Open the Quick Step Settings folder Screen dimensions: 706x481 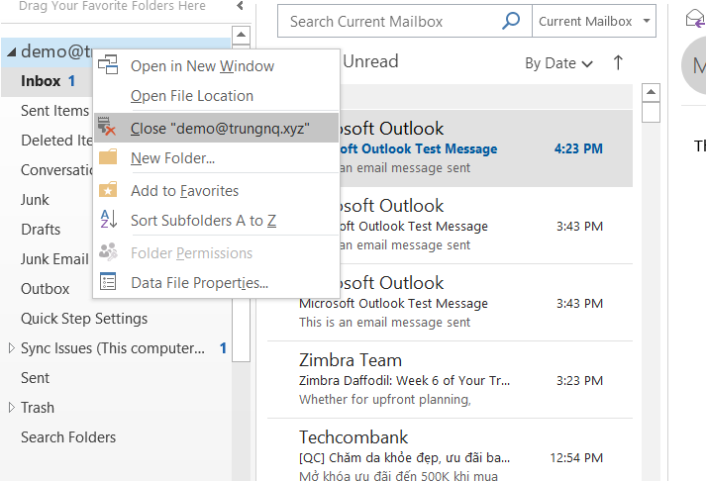pyautogui.click(x=84, y=319)
